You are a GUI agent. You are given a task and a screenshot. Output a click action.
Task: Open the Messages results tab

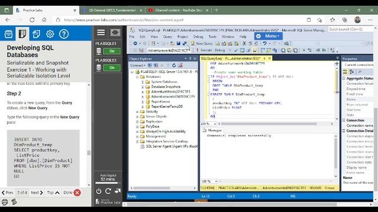pos(213,130)
